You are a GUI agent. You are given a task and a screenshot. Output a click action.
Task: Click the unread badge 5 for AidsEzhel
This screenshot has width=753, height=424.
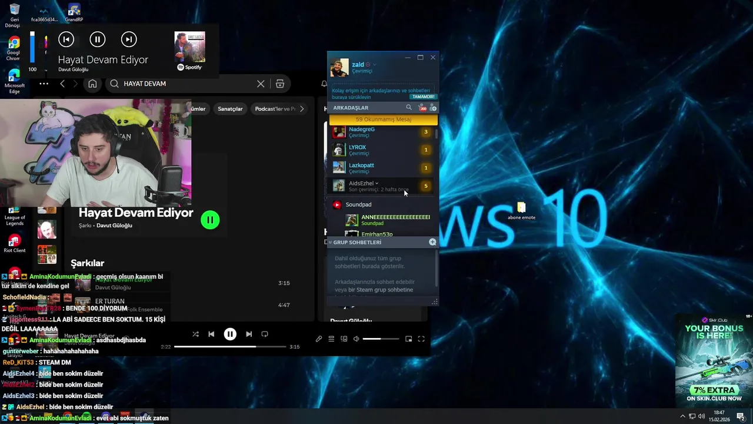click(426, 186)
